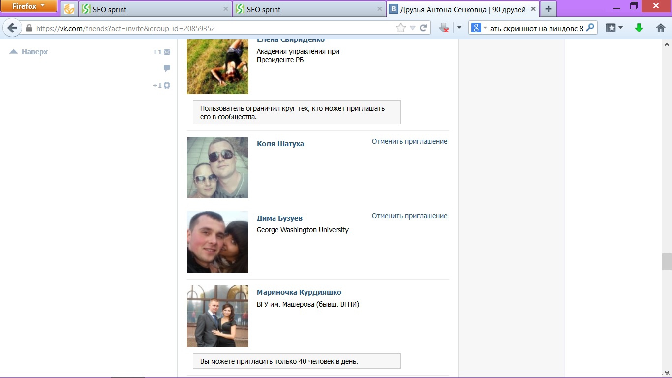Open the Firefox menu button
The height and width of the screenshot is (378, 672).
coord(29,6)
